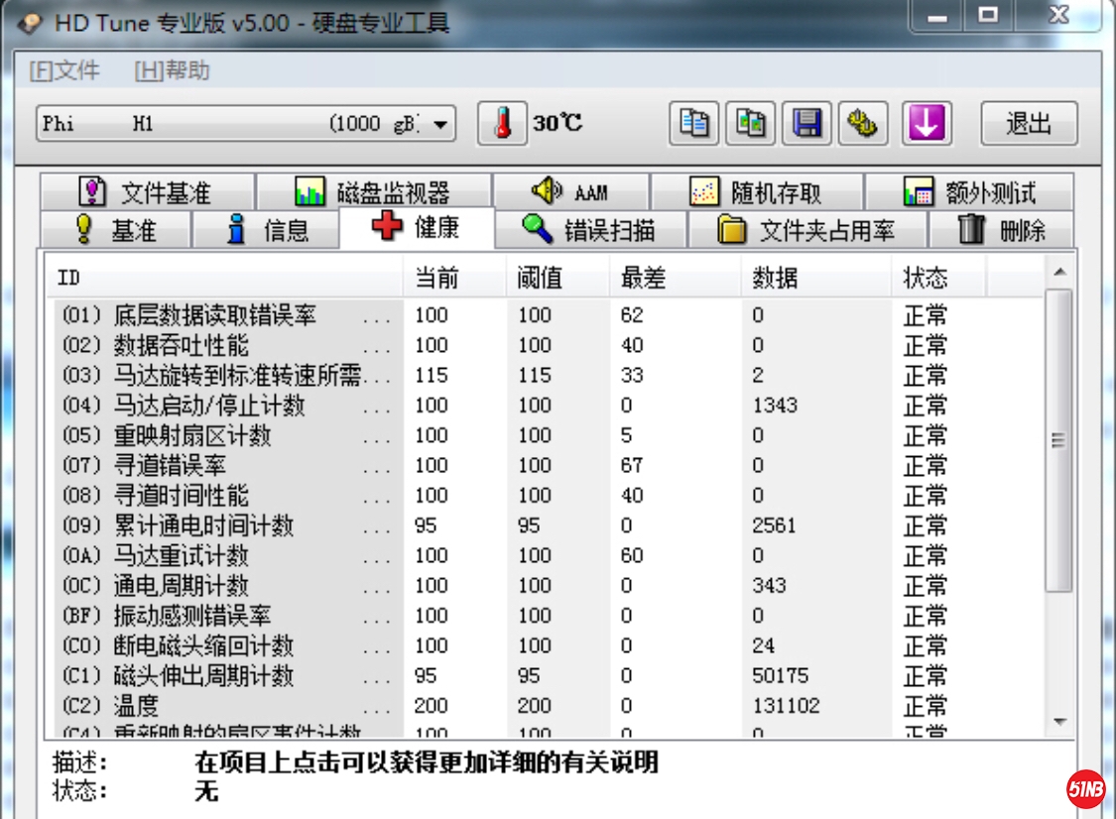Expand the hard drive selection dropdown
The width and height of the screenshot is (1116, 819).
[440, 125]
